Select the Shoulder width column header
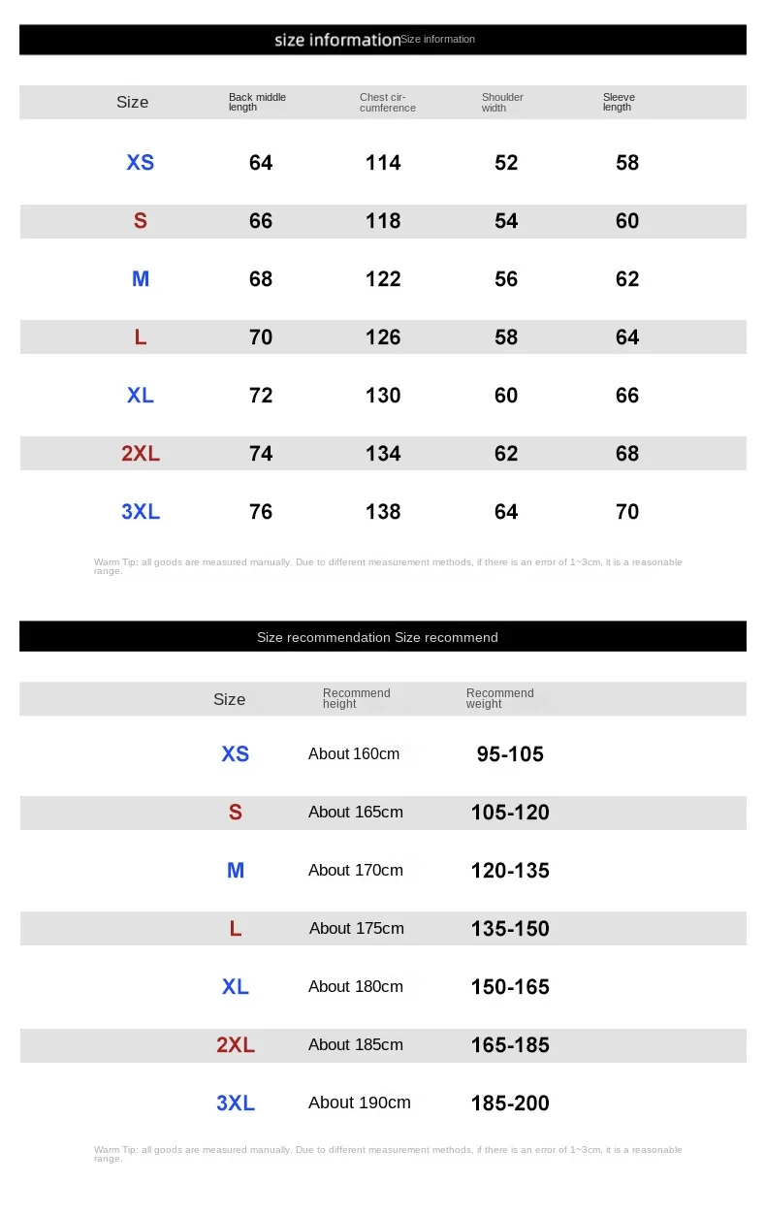766x1214 pixels. click(x=502, y=102)
